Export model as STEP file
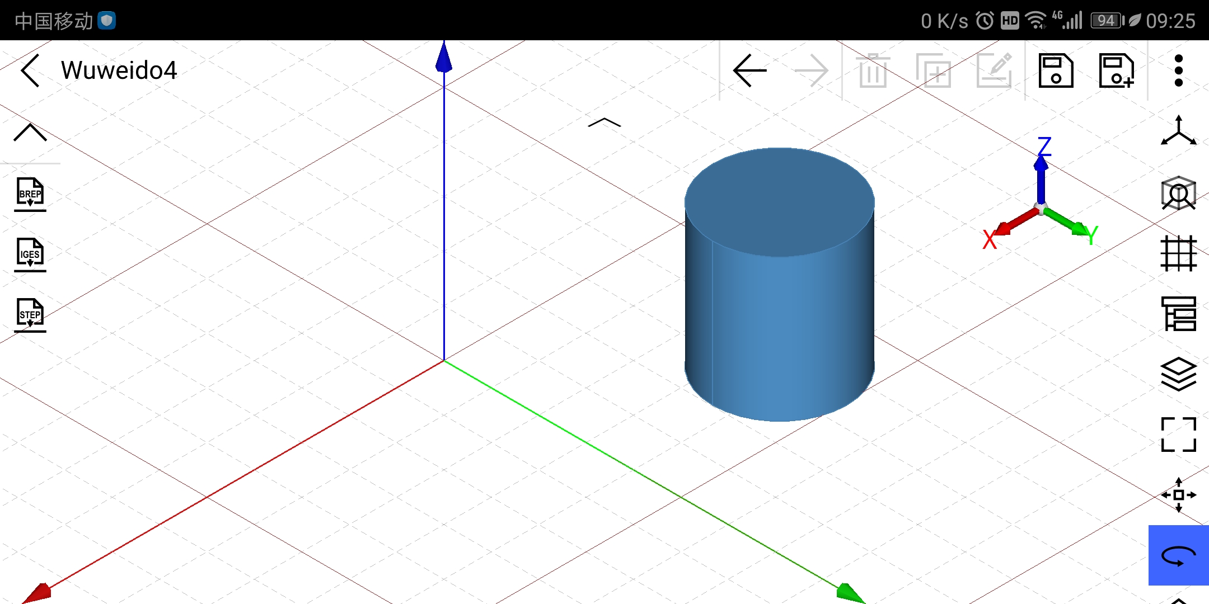 click(30, 315)
